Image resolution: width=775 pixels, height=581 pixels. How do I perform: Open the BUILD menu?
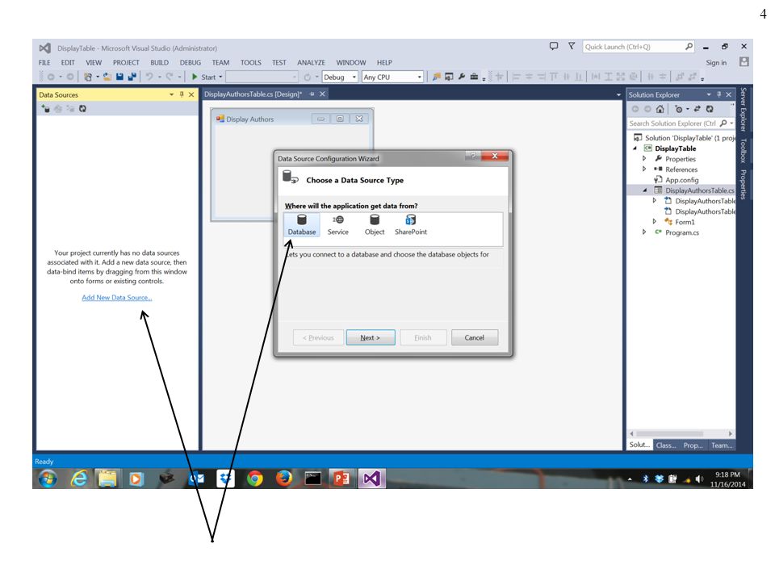click(159, 63)
